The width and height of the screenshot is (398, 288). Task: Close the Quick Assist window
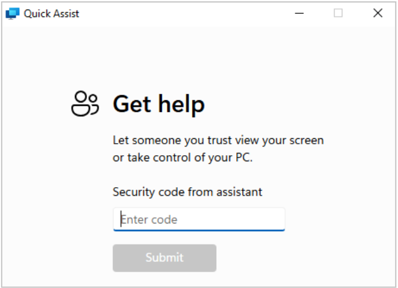click(378, 13)
